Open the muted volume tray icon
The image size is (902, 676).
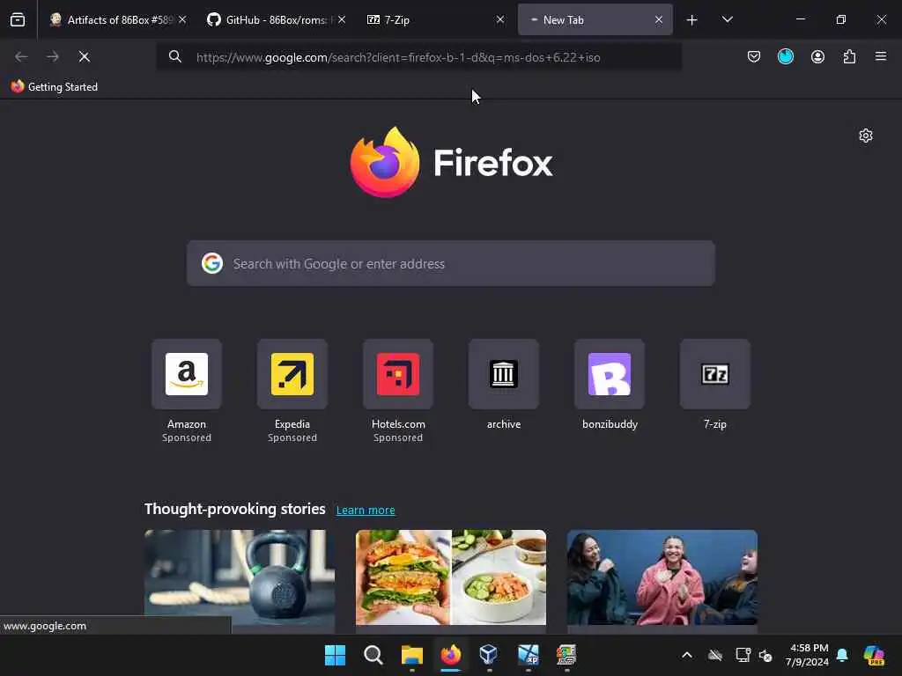coord(765,655)
